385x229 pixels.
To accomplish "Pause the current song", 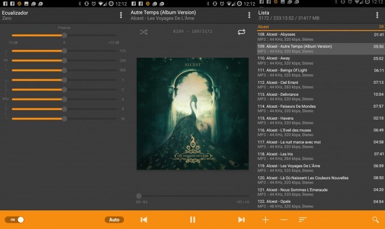I will tap(192, 219).
